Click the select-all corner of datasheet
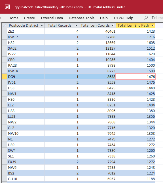This screenshot has height=183, width=163. (4, 26)
